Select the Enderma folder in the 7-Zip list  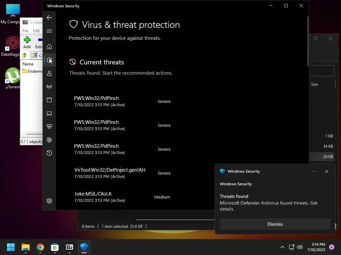(x=32, y=71)
